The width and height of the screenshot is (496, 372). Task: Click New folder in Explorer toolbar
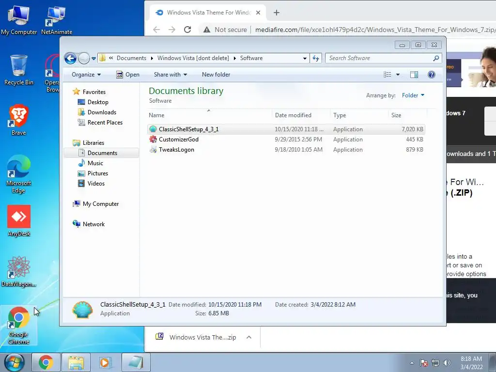(x=216, y=75)
